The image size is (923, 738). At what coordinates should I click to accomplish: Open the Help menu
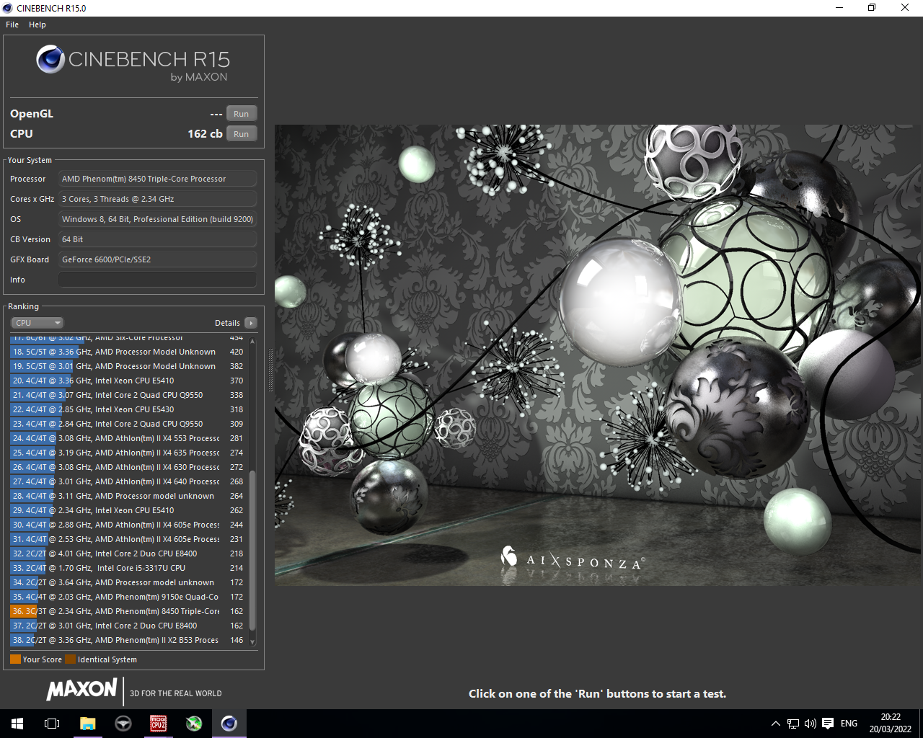pos(37,25)
